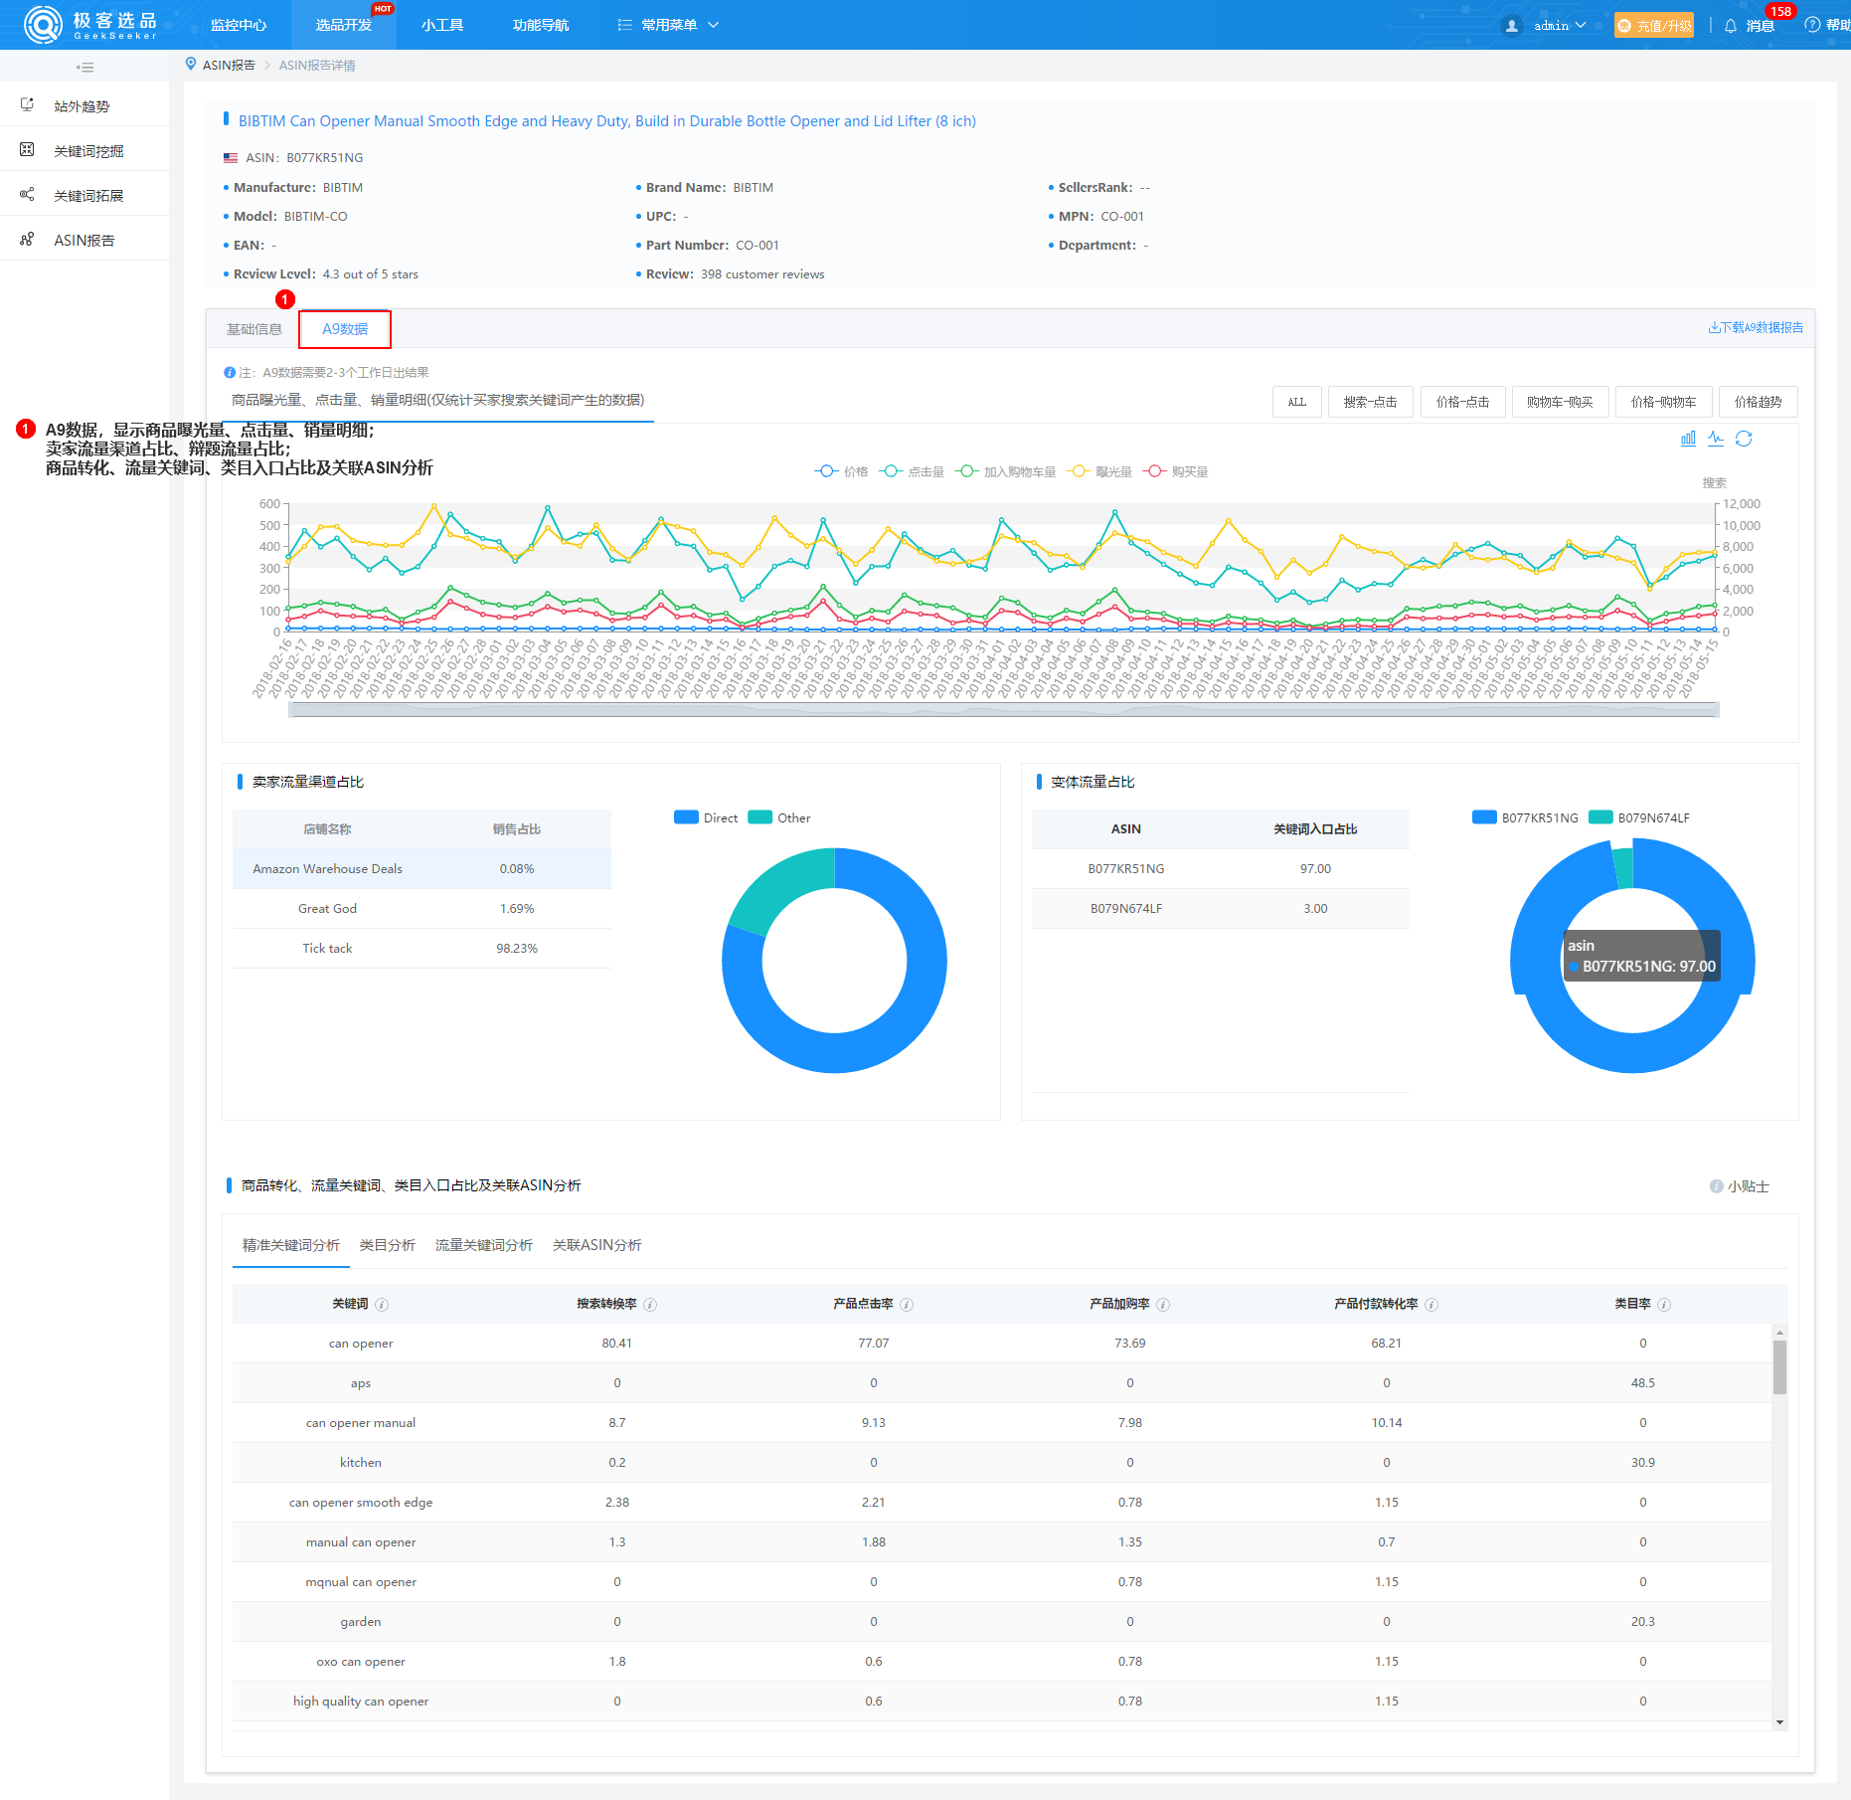This screenshot has width=1851, height=1800.
Task: Click the admin user avatar icon
Action: click(1512, 26)
